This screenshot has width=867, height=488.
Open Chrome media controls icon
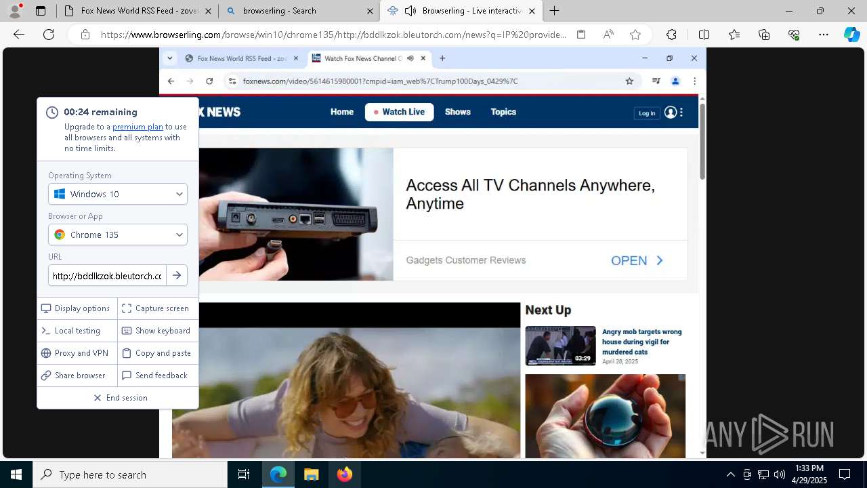click(x=656, y=81)
